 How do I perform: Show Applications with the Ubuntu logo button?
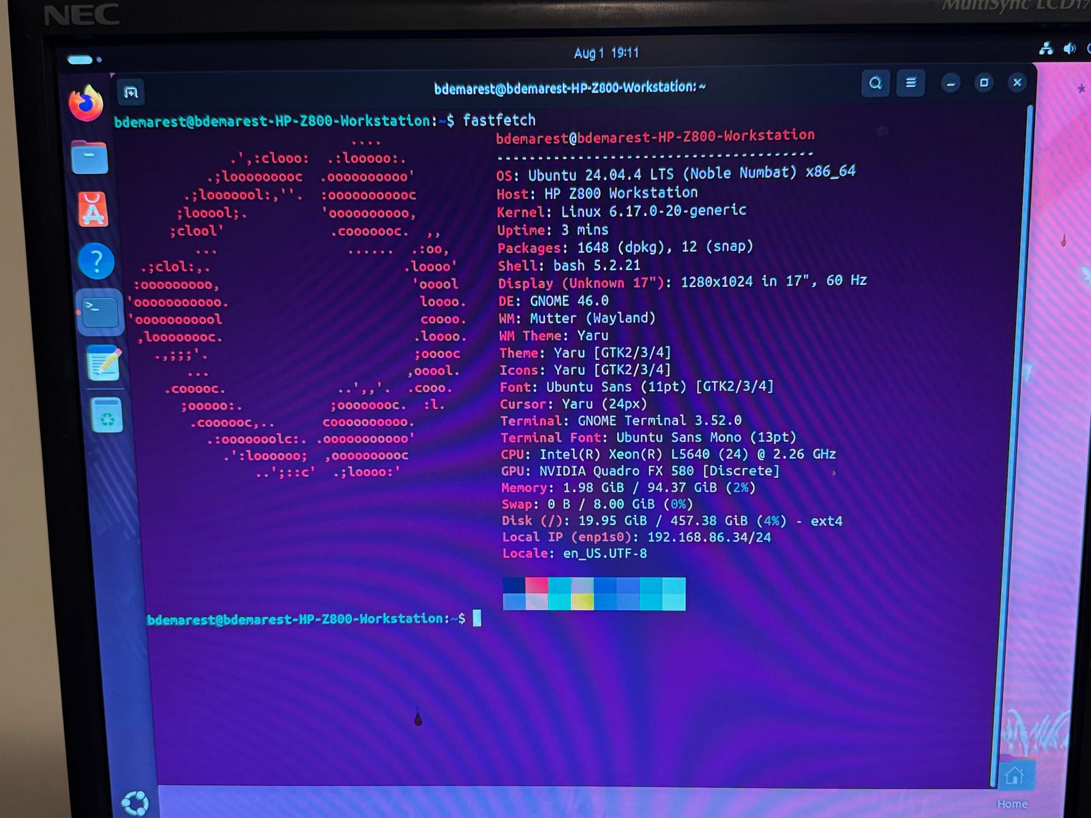(134, 803)
